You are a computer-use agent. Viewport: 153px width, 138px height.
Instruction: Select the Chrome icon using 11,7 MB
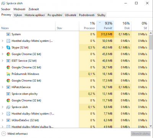pyautogui.click(x=8, y=100)
